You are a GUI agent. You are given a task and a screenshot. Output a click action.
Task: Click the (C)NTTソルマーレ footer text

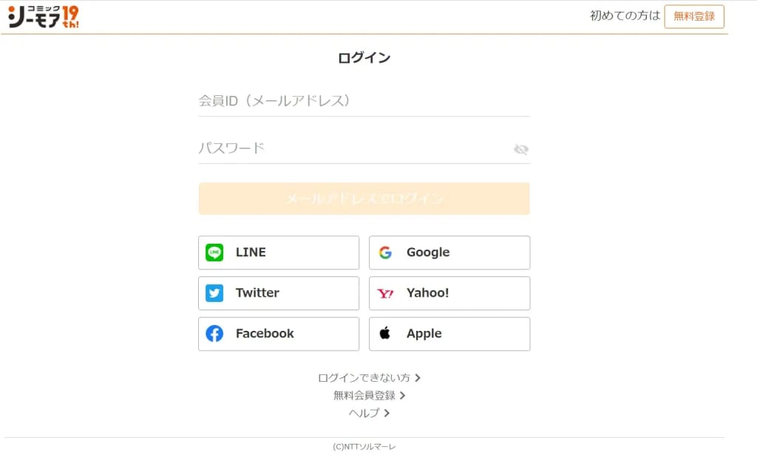364,447
